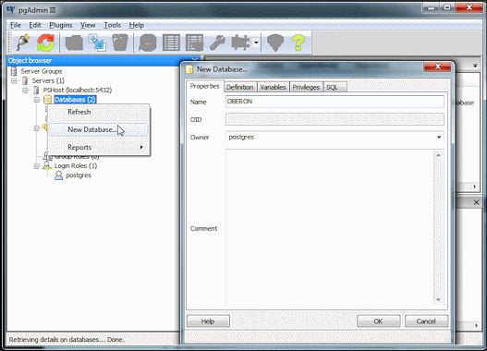Click the Comment box scroll down arrow

tap(438, 300)
